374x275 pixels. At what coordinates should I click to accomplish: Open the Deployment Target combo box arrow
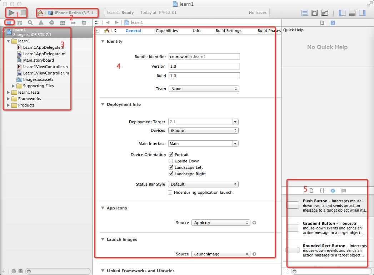pos(235,122)
